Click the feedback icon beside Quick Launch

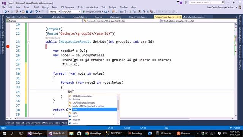pos(186,2)
